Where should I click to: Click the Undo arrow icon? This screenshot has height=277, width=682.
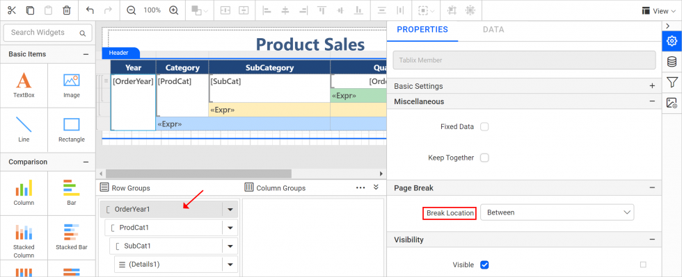click(x=90, y=10)
